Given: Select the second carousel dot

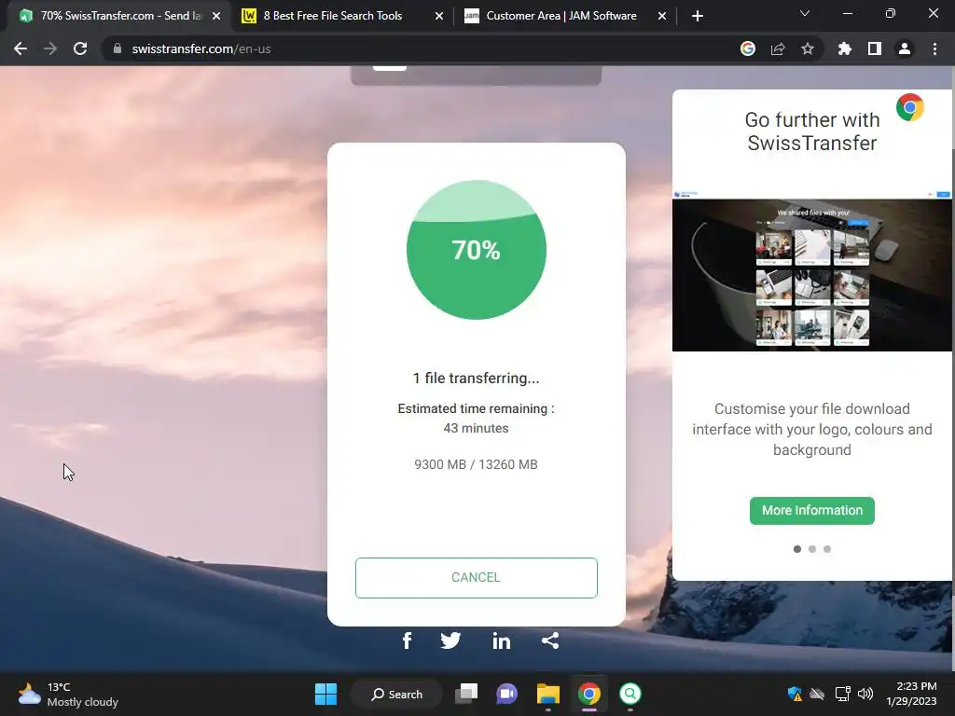Looking at the screenshot, I should [812, 548].
